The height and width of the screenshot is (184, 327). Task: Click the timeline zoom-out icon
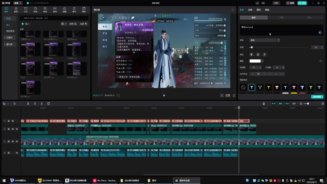[301, 103]
